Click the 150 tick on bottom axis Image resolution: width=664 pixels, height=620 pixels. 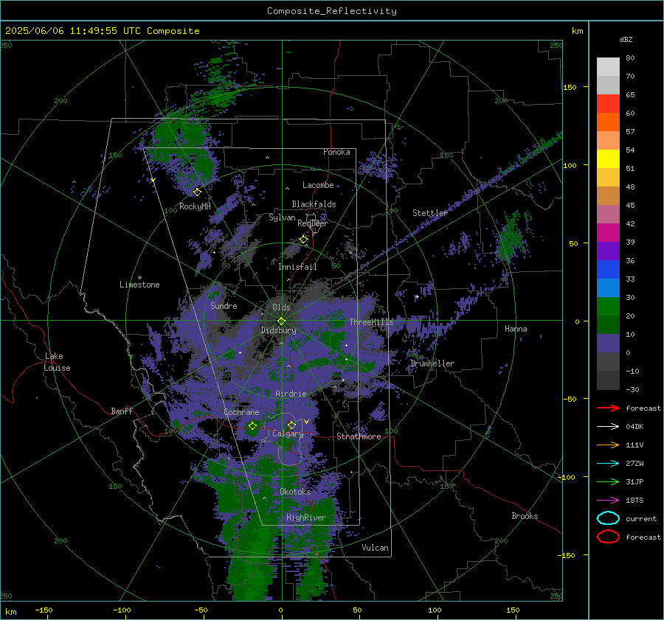[x=513, y=610]
